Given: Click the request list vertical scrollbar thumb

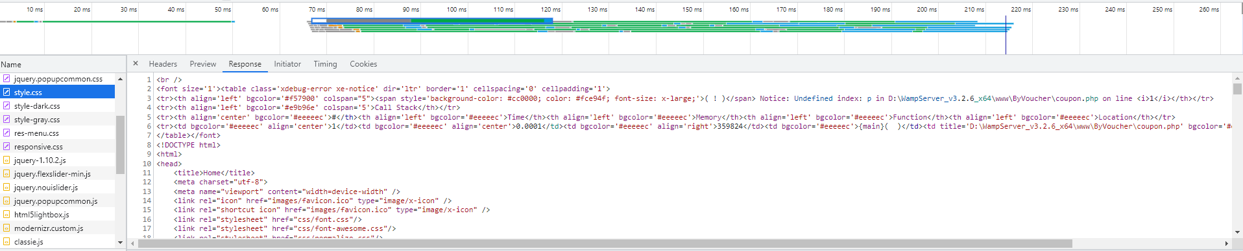Looking at the screenshot, I should point(120,145).
